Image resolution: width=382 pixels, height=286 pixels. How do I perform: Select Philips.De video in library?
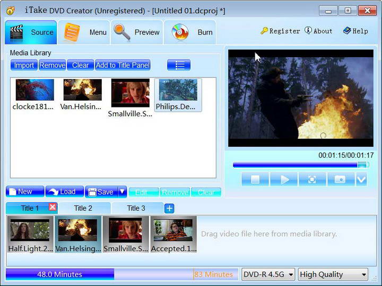pos(178,95)
